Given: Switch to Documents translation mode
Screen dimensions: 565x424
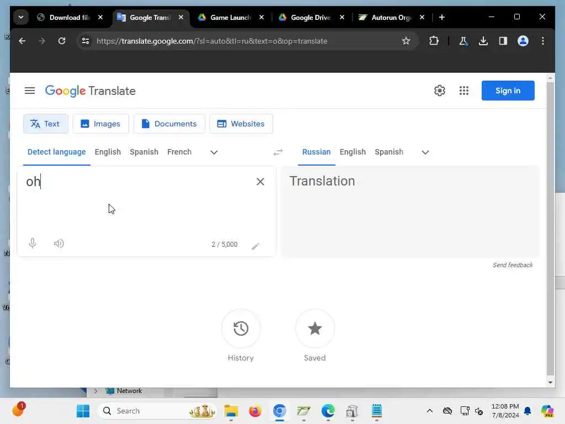Looking at the screenshot, I should 169,124.
